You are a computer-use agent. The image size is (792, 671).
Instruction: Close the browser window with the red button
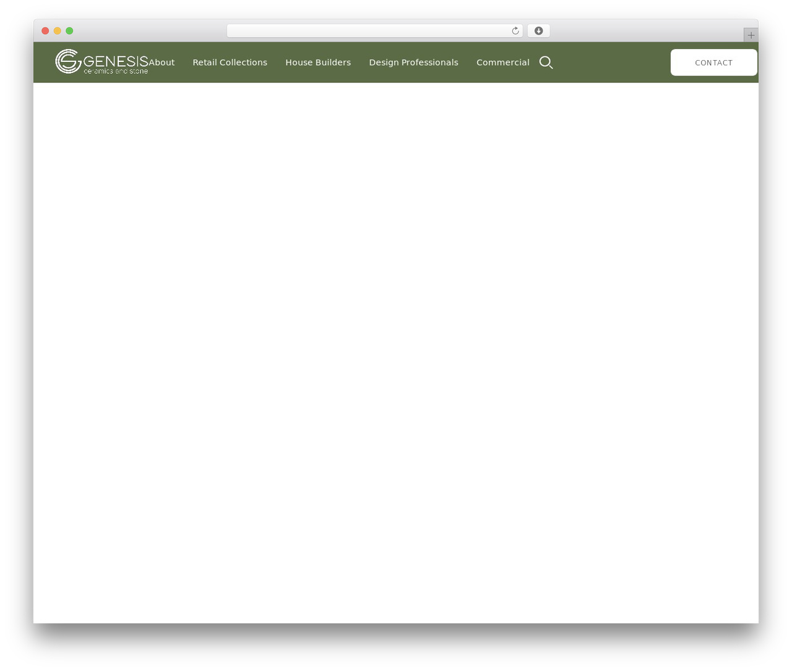pos(45,31)
